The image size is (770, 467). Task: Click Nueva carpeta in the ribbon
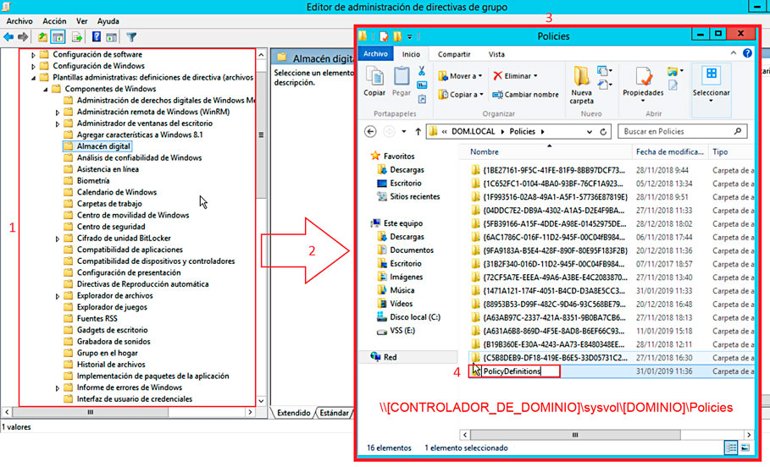tap(581, 85)
